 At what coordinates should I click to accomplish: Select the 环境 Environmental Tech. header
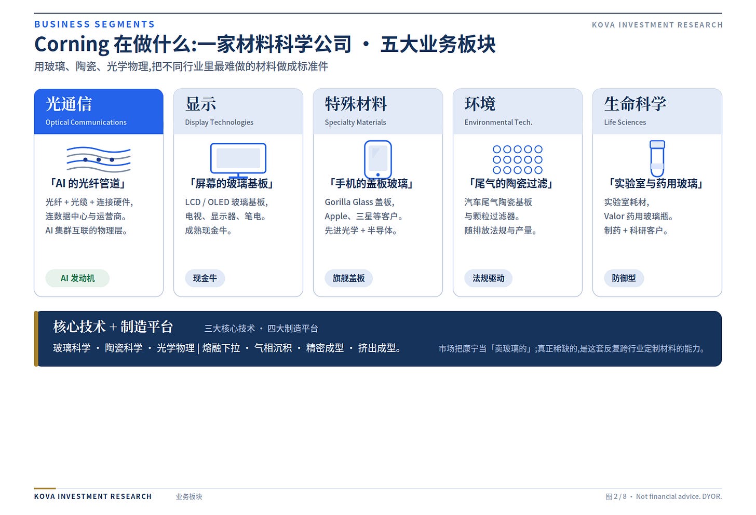518,112
